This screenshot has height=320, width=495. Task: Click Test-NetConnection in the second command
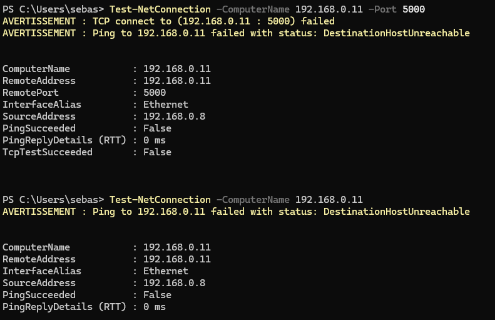(x=160, y=200)
